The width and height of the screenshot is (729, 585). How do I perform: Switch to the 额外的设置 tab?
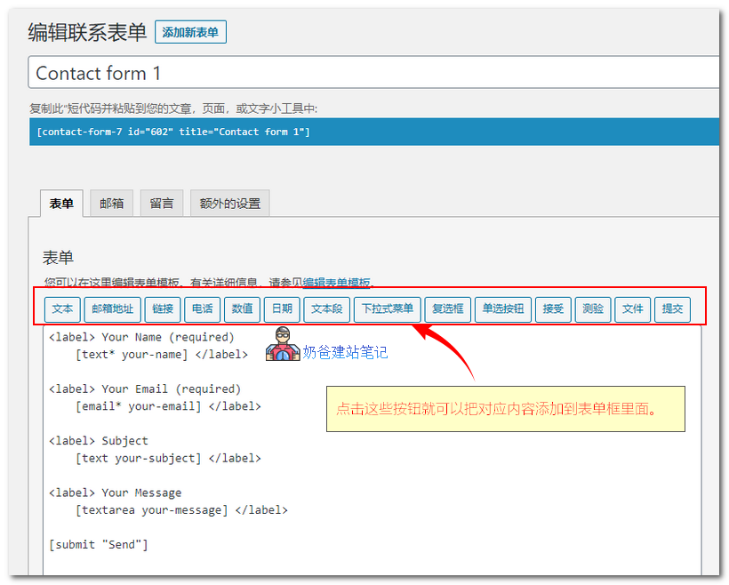230,203
